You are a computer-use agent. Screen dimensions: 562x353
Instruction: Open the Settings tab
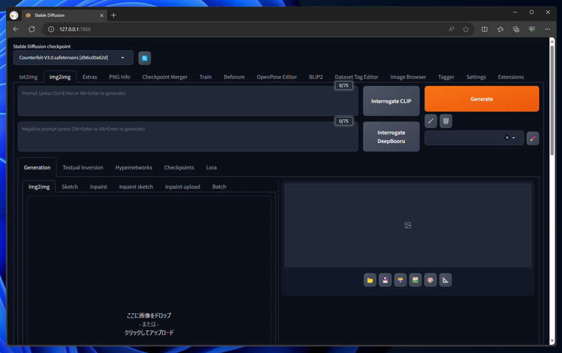click(x=476, y=77)
